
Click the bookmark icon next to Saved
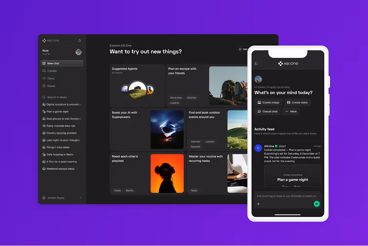click(x=44, y=86)
